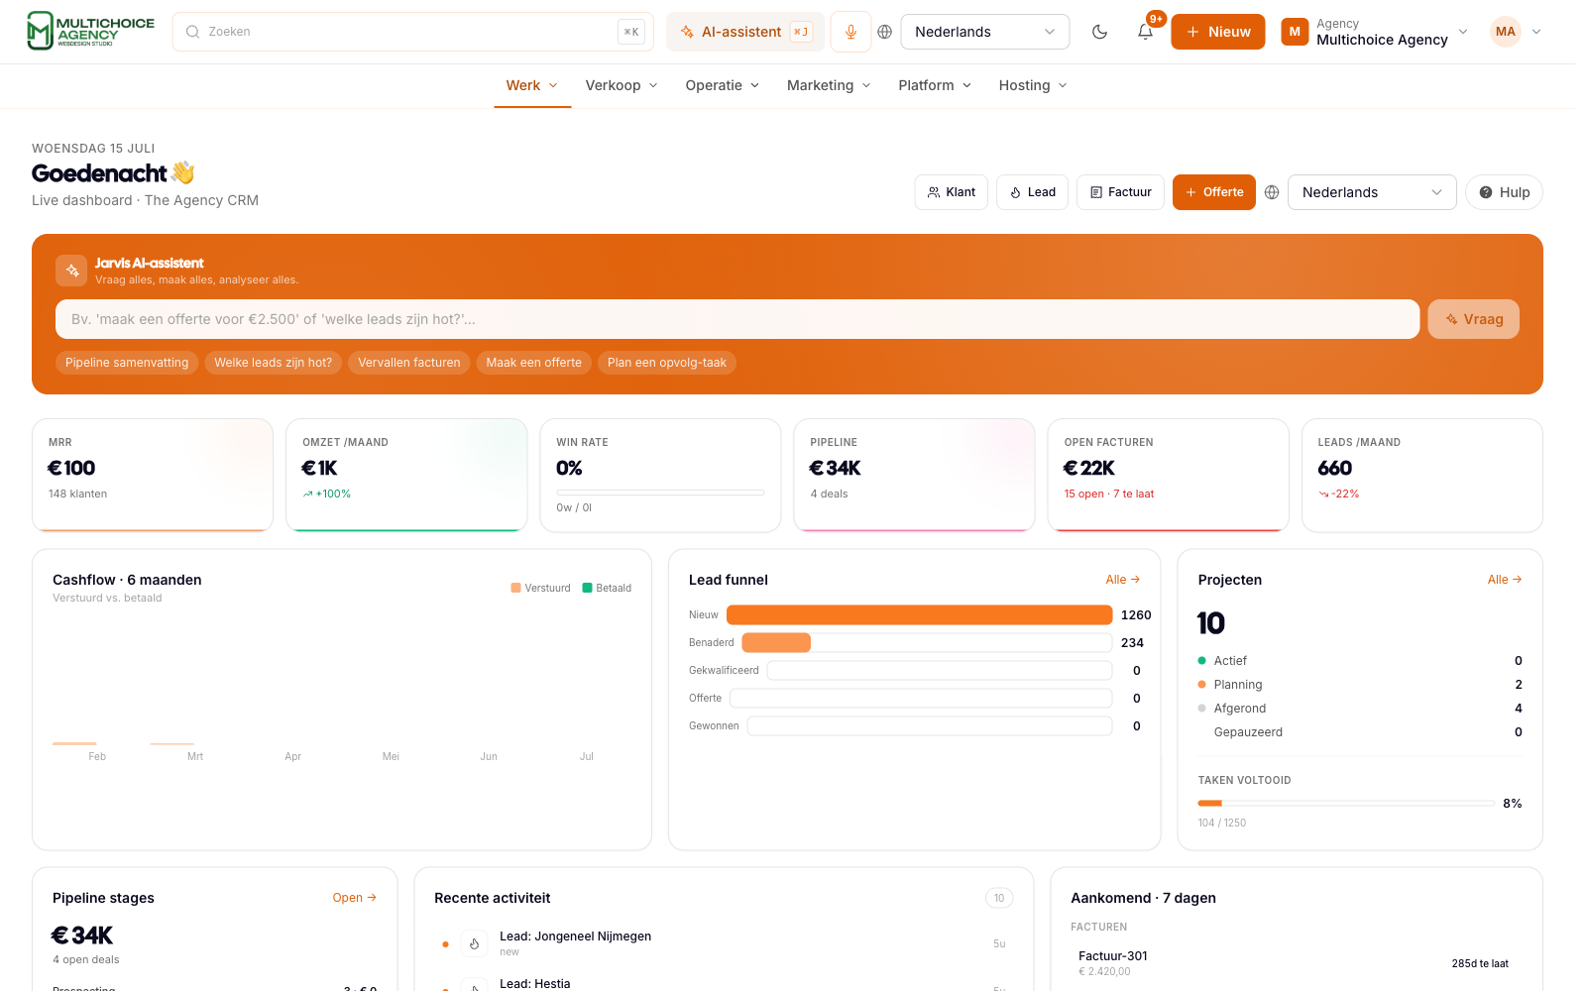Image resolution: width=1586 pixels, height=991 pixels.
Task: Click the Planning project status row
Action: coord(1360,685)
